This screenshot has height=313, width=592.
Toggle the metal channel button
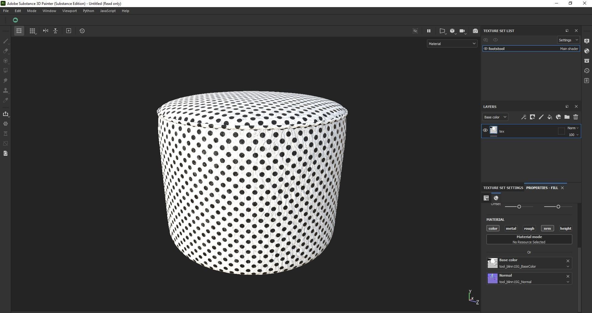(x=511, y=229)
